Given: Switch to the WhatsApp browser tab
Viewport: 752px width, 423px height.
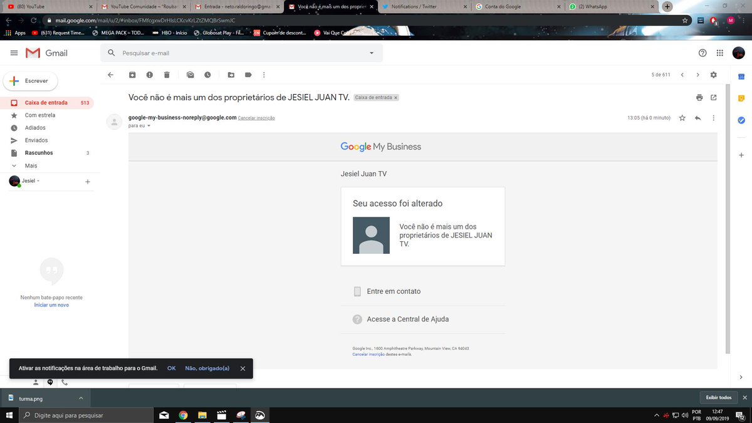Looking at the screenshot, I should [x=612, y=6].
